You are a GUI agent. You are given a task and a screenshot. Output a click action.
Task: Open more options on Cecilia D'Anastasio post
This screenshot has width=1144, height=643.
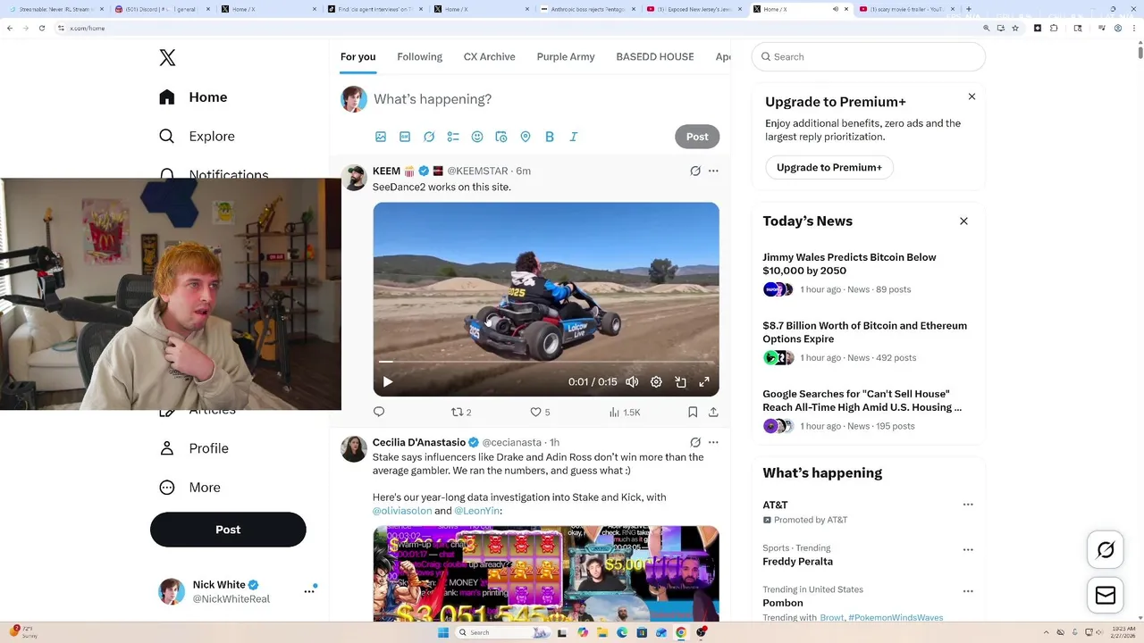pyautogui.click(x=713, y=442)
